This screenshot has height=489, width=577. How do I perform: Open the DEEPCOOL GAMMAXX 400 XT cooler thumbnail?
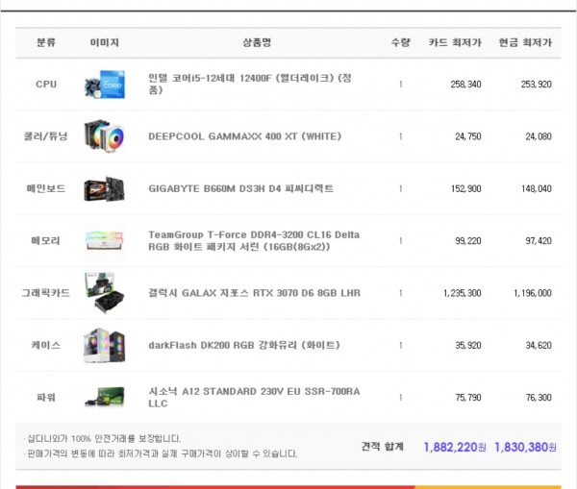(x=105, y=136)
